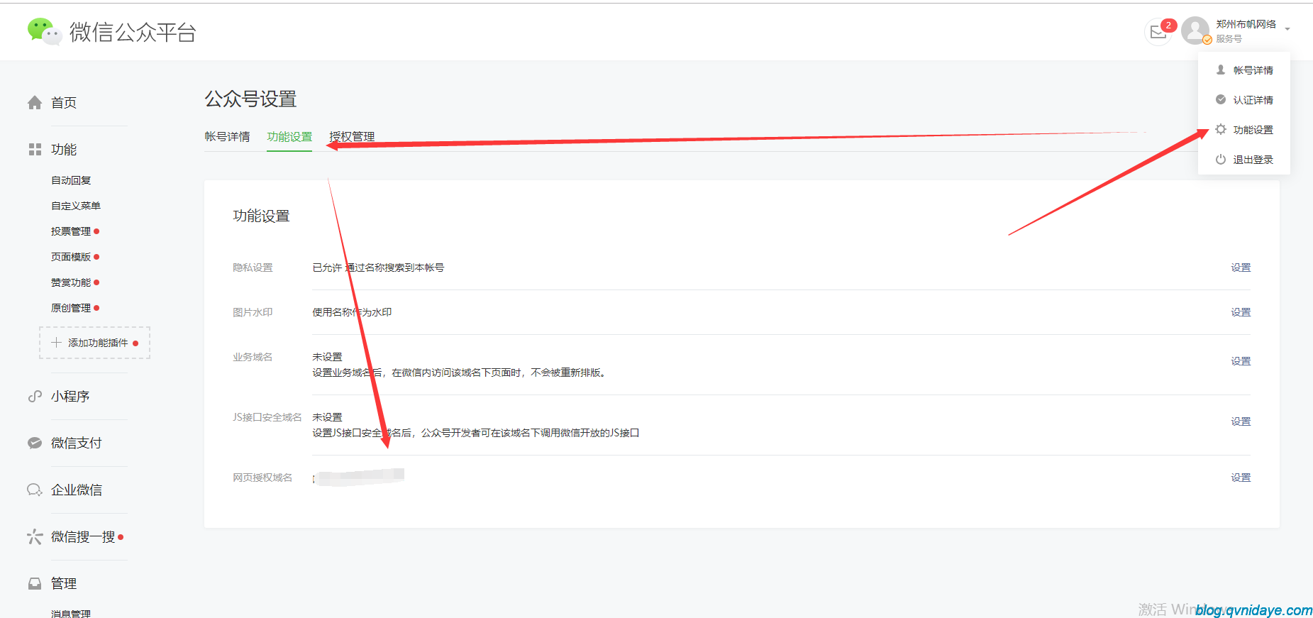
Task: Click the 微信公众平台 title text
Action: 133,32
